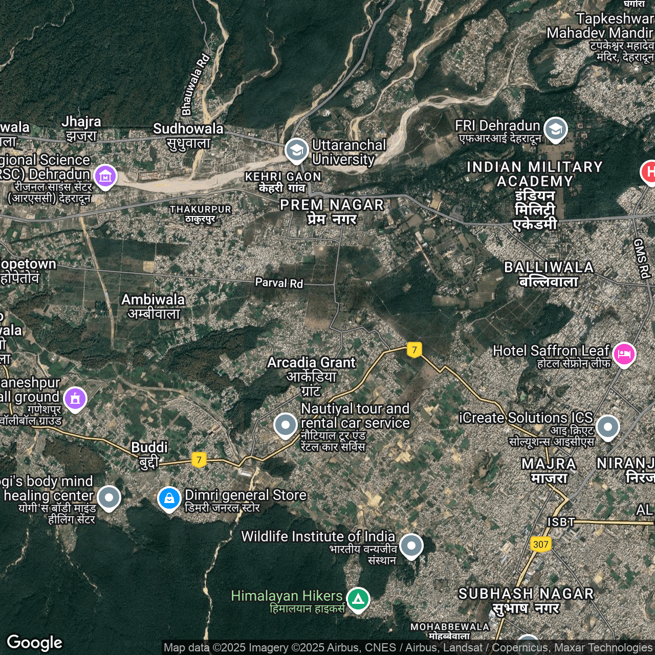
Task: Select the iCreate Solutions ICS marker
Action: [607, 426]
